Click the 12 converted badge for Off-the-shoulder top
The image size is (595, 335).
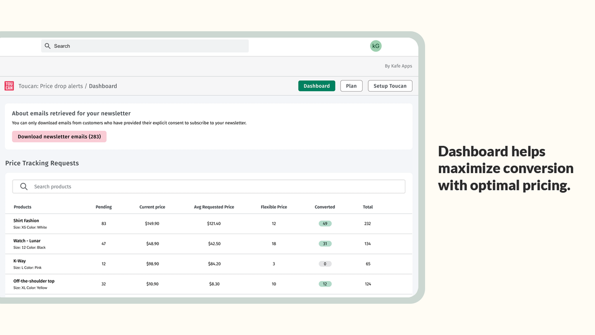click(x=325, y=284)
